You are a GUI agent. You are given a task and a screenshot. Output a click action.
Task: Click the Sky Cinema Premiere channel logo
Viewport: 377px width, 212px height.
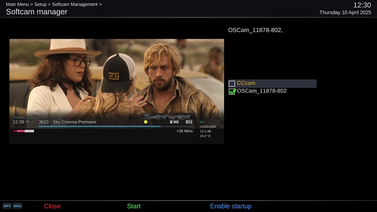pos(24,131)
